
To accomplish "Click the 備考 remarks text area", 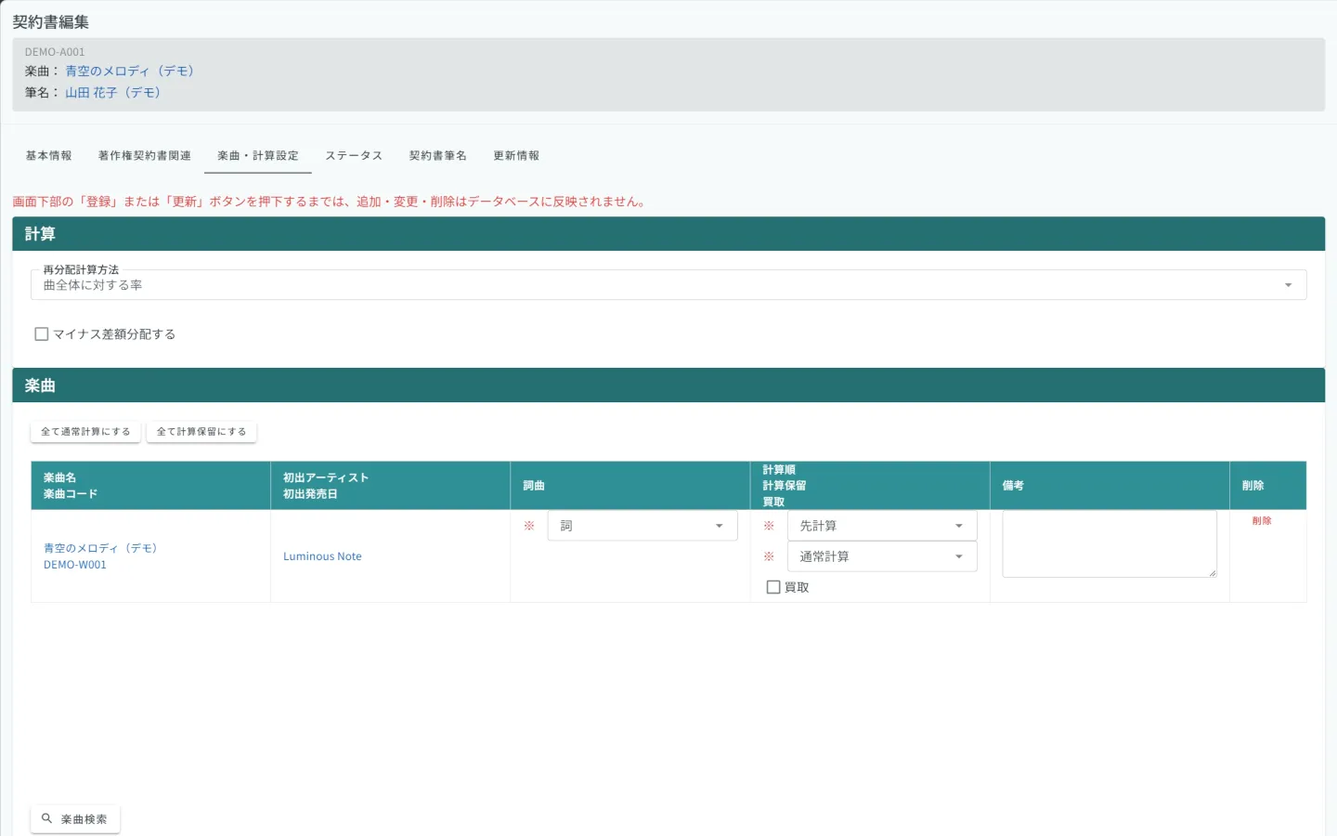I will point(1110,543).
